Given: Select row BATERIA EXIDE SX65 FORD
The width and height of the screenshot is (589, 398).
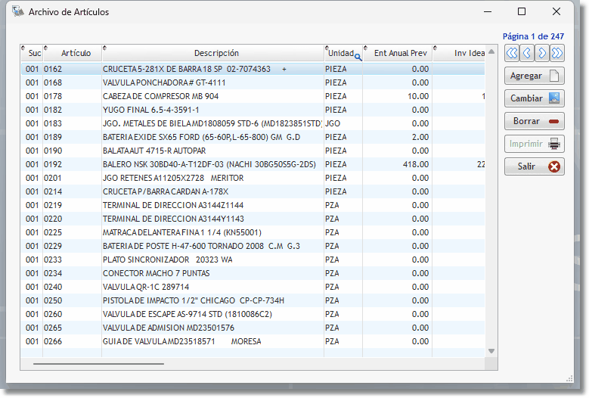Looking at the screenshot, I should coord(253,137).
